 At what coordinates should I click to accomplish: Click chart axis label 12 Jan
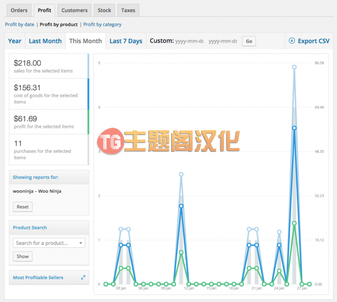click(189, 288)
